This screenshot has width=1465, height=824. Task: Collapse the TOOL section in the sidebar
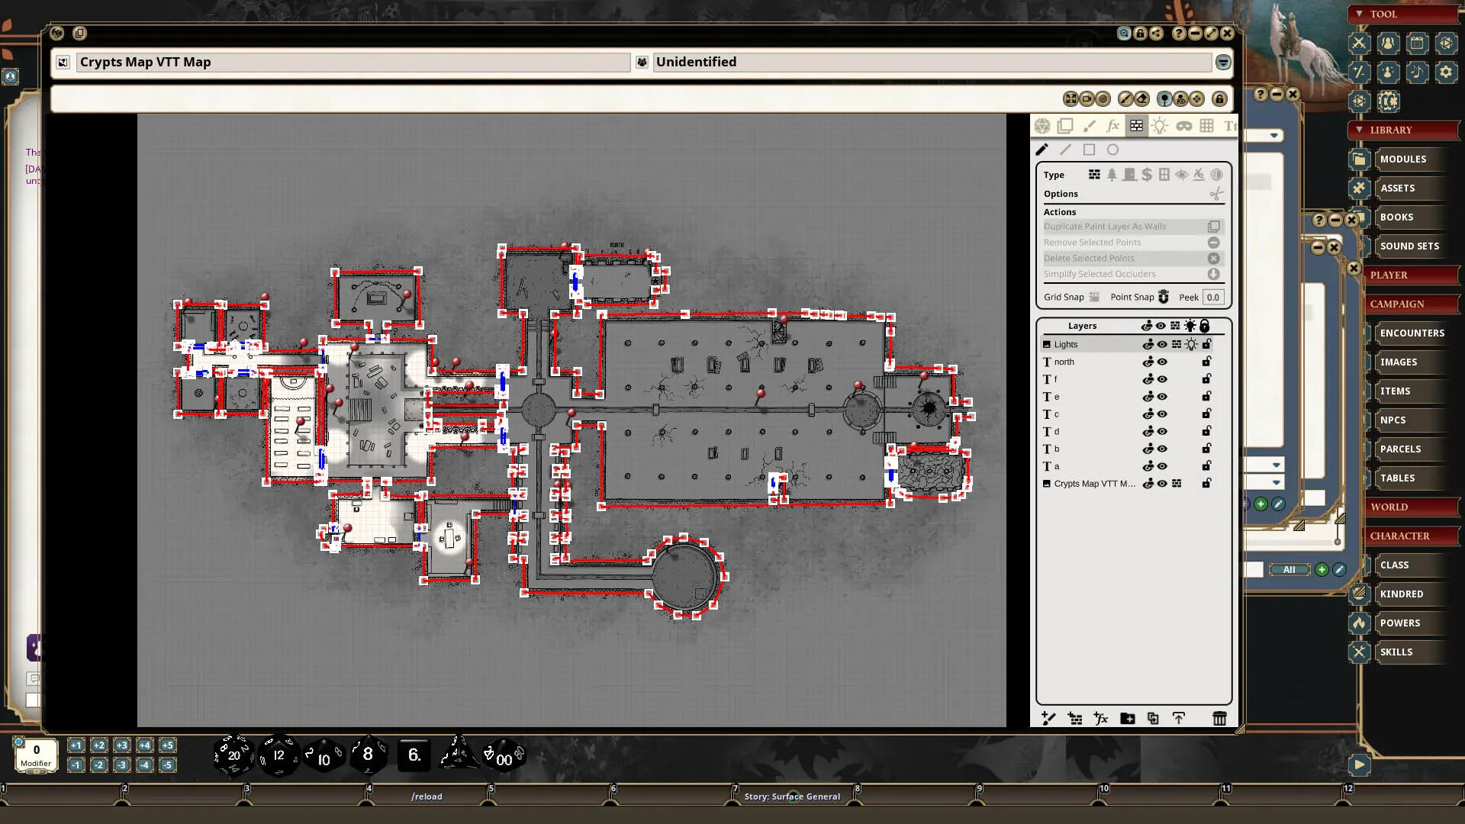(1360, 14)
